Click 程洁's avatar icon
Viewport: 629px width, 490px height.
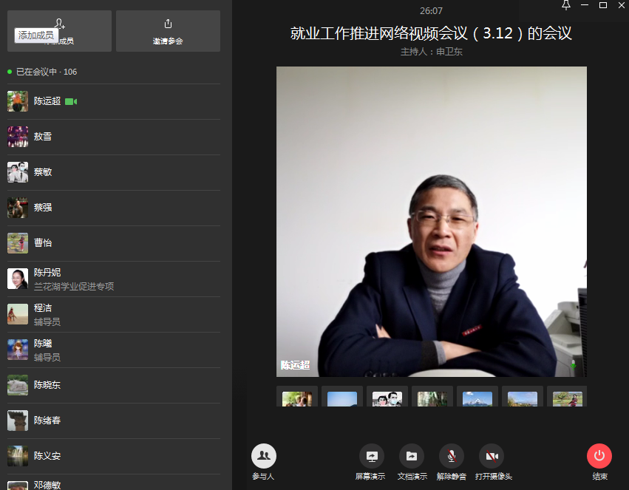(x=18, y=314)
